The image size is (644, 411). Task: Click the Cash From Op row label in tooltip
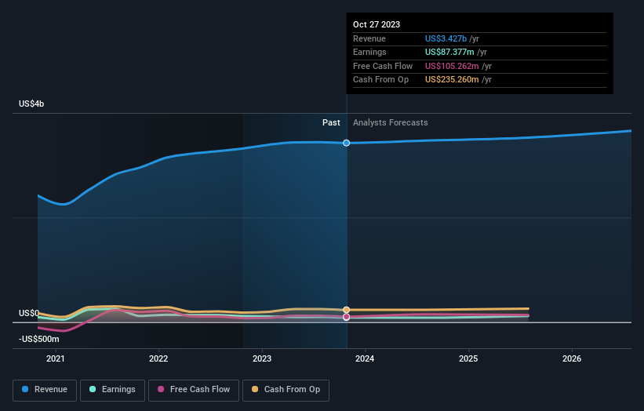pos(380,80)
